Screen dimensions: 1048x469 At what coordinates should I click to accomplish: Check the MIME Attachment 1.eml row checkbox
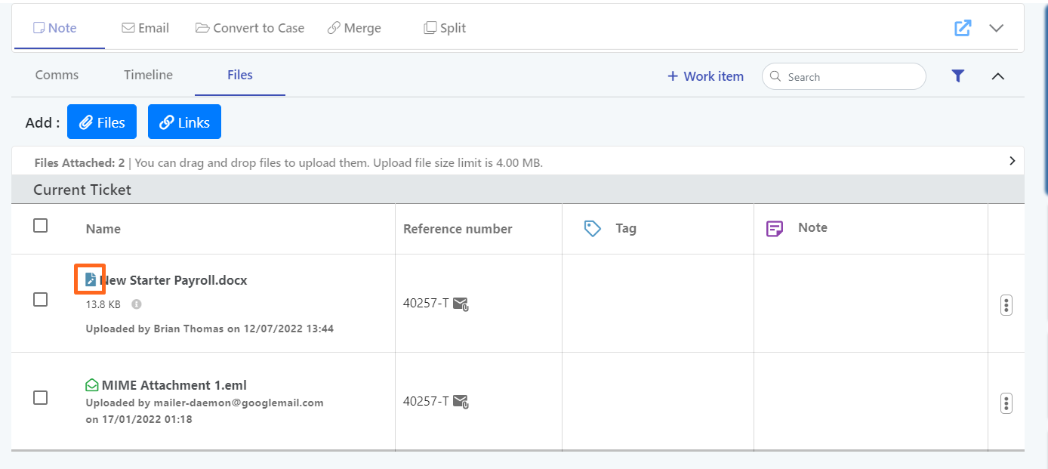coord(41,398)
